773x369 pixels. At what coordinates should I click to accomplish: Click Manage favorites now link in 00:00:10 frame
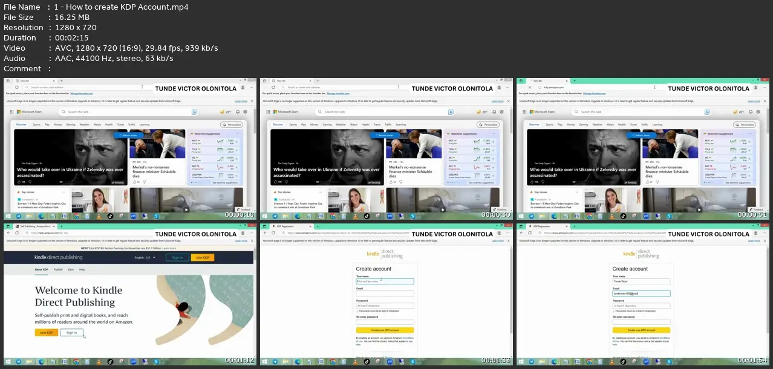tap(82, 94)
